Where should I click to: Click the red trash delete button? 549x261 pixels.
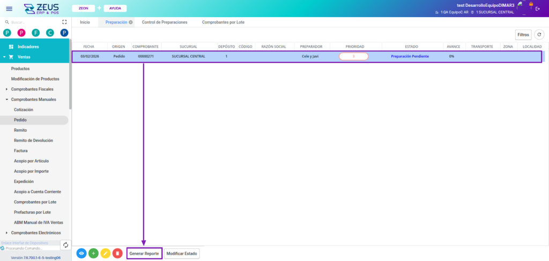point(117,254)
